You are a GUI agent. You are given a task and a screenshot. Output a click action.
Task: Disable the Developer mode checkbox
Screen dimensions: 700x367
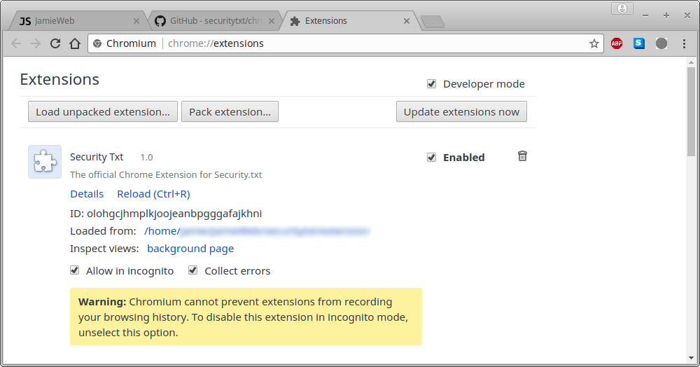click(431, 84)
